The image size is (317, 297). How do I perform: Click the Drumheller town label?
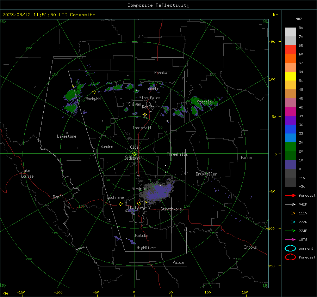click(x=206, y=174)
